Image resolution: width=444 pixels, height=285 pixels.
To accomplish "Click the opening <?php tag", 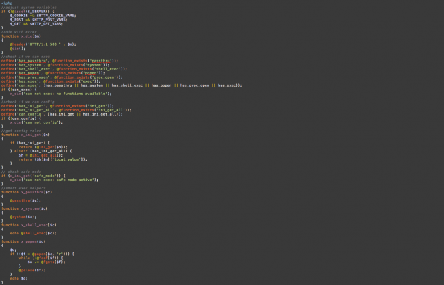I will tap(5, 3).
